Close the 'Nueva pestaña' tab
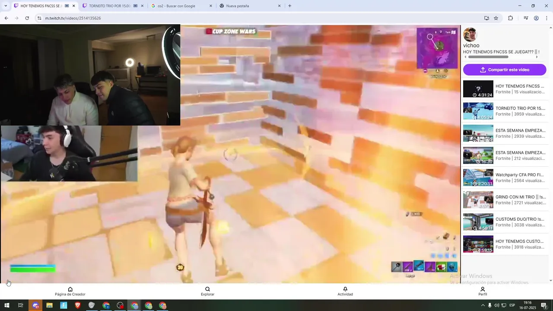Image resolution: width=553 pixels, height=311 pixels. pyautogui.click(x=279, y=6)
